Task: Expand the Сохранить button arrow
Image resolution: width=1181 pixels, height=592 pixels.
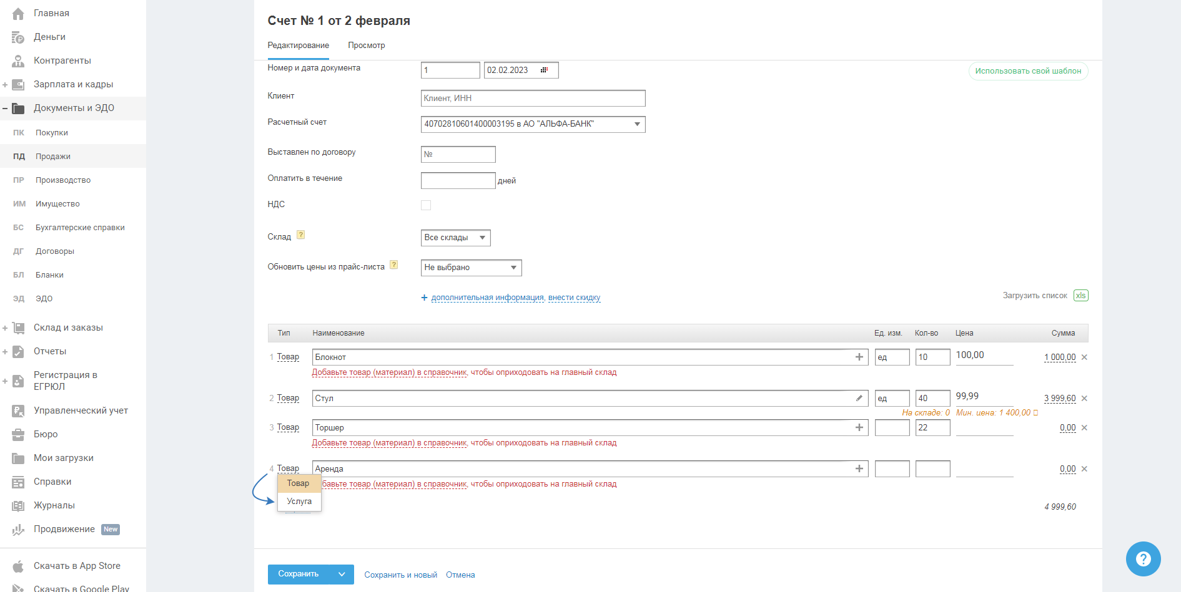Action: (x=342, y=575)
